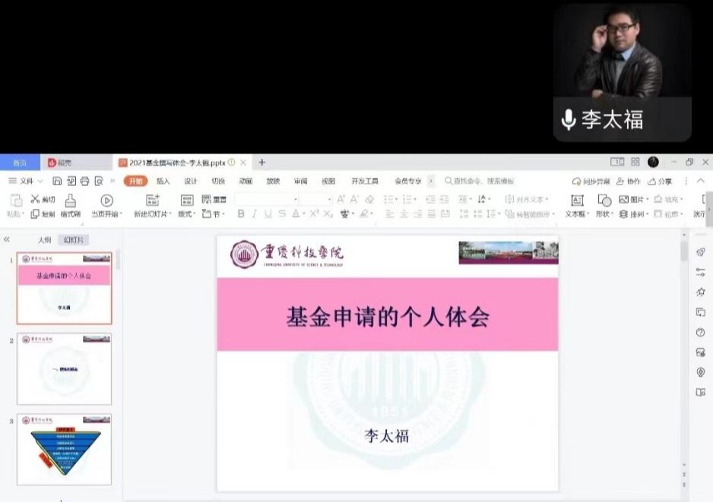Start slideshow from current slide (当页开始)
Image resolution: width=713 pixels, height=502 pixels.
(106, 200)
